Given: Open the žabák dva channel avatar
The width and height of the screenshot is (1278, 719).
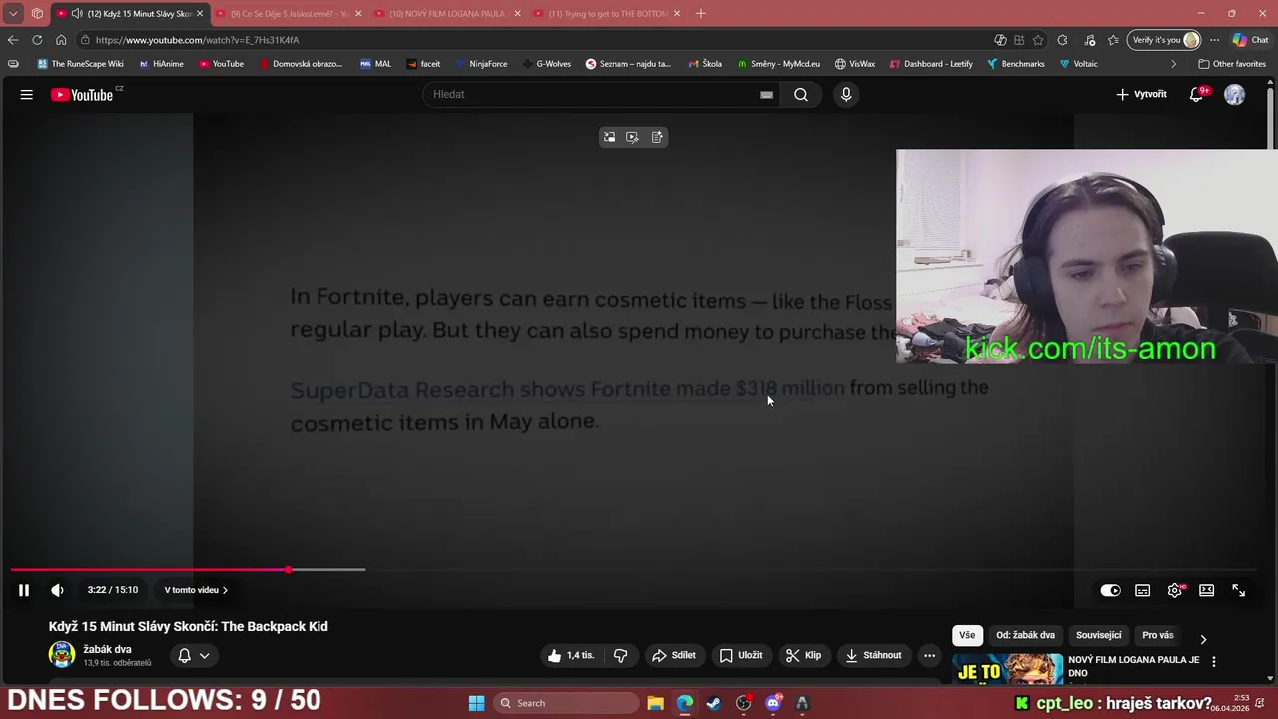Looking at the screenshot, I should [62, 655].
